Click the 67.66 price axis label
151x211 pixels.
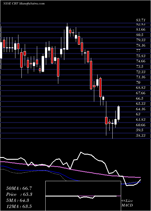coord(141,93)
